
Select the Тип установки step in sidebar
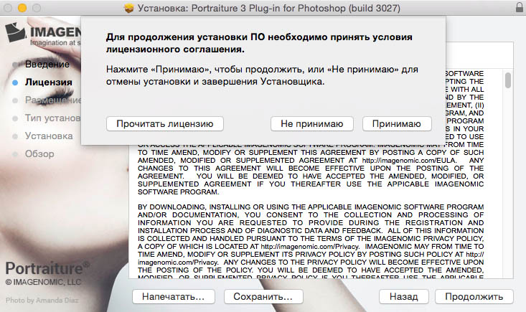52,118
